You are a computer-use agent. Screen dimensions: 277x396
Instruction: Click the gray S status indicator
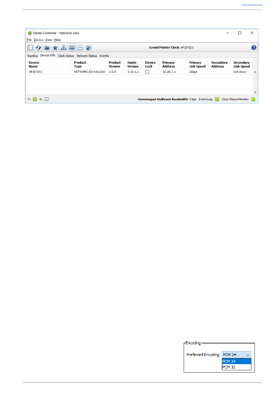click(x=47, y=99)
